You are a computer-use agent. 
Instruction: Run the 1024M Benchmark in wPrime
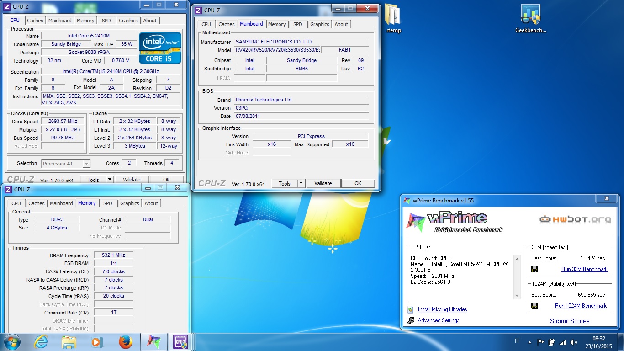tap(581, 306)
